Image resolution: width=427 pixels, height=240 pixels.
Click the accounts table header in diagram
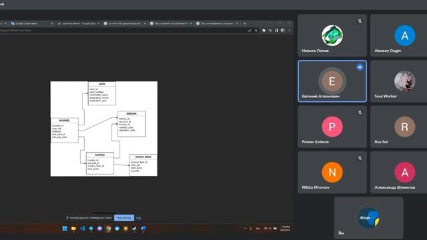point(65,120)
